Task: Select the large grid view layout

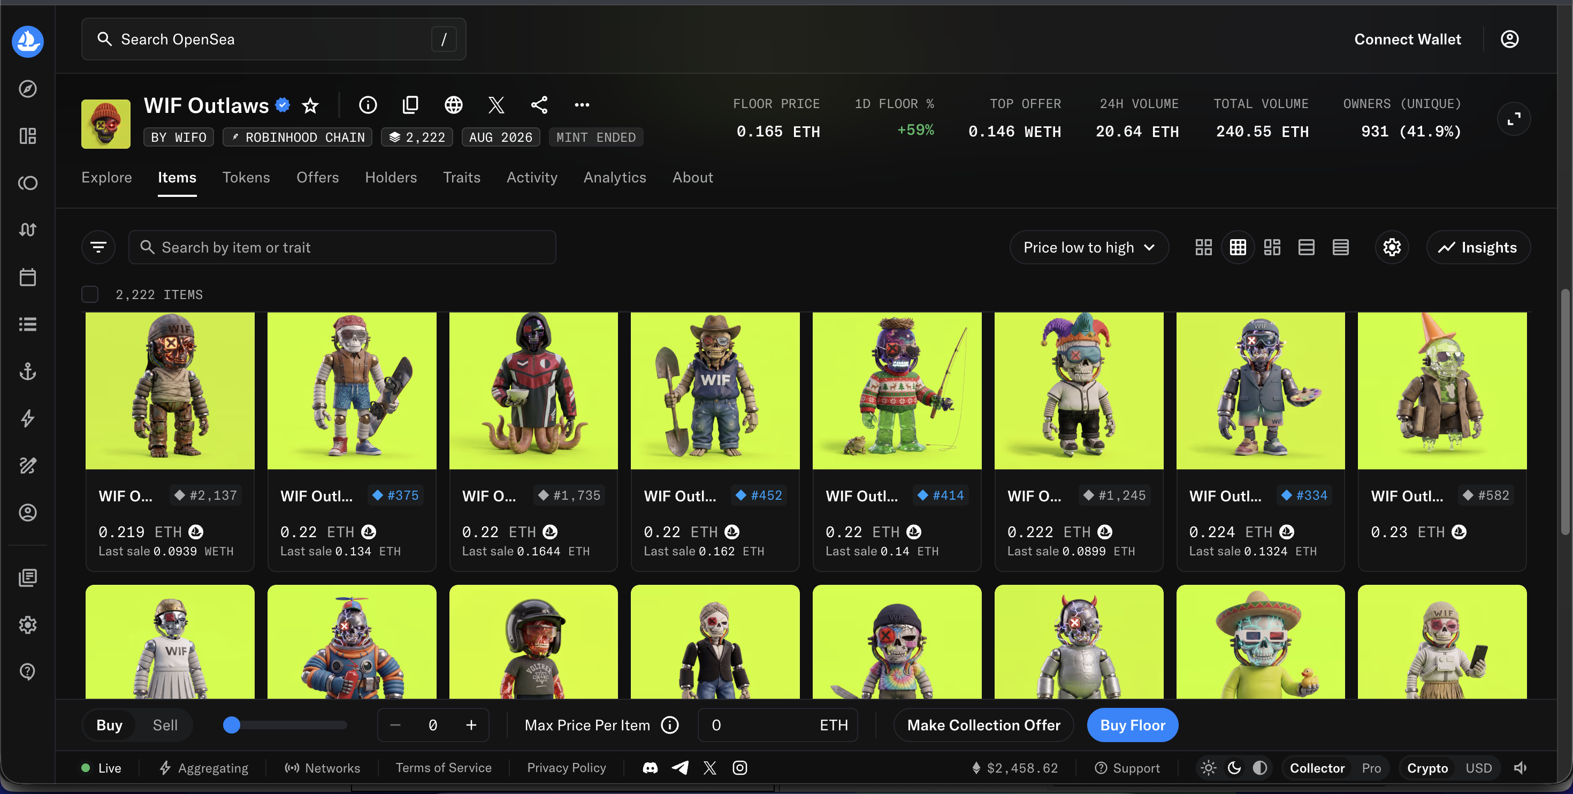Action: [1204, 247]
